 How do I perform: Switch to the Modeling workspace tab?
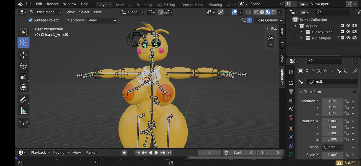pyautogui.click(x=123, y=5)
